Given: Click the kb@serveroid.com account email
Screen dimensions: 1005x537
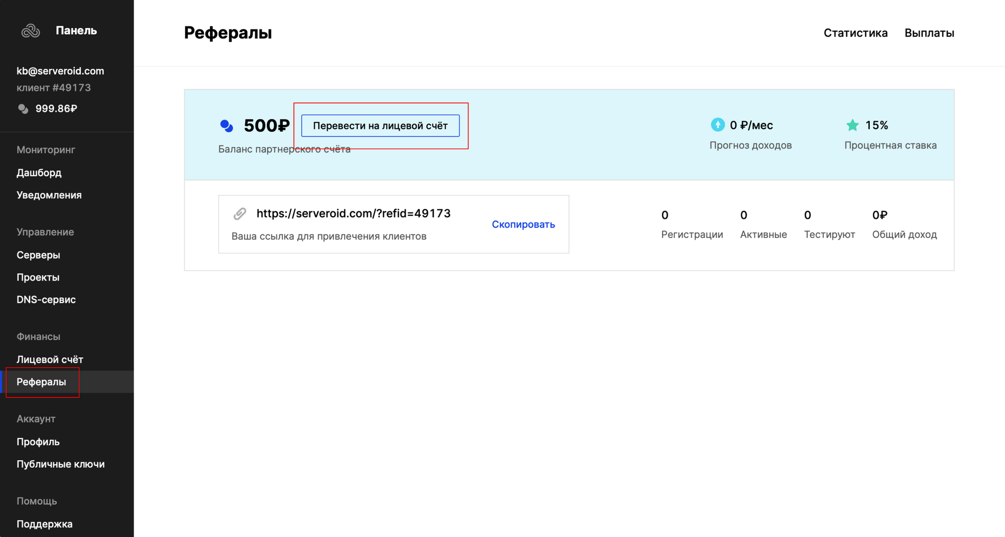Looking at the screenshot, I should 60,71.
